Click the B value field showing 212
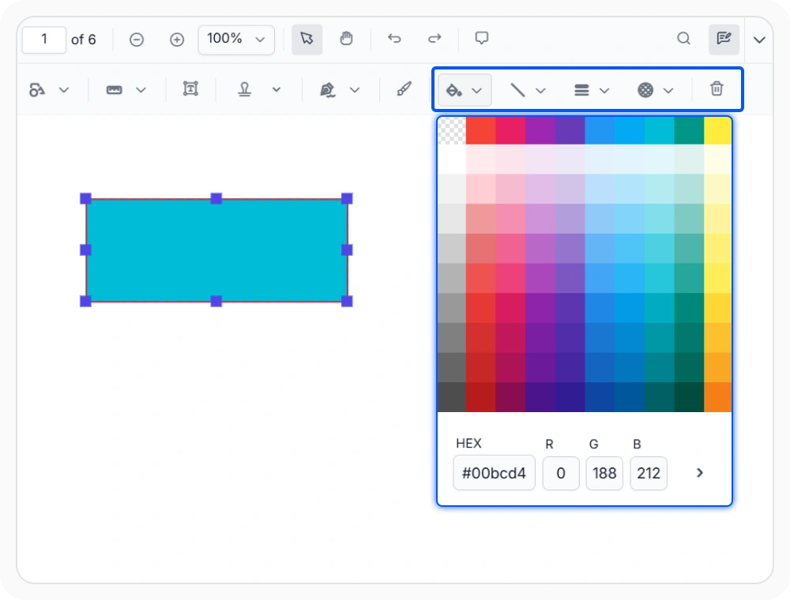The image size is (790, 600). coord(649,473)
